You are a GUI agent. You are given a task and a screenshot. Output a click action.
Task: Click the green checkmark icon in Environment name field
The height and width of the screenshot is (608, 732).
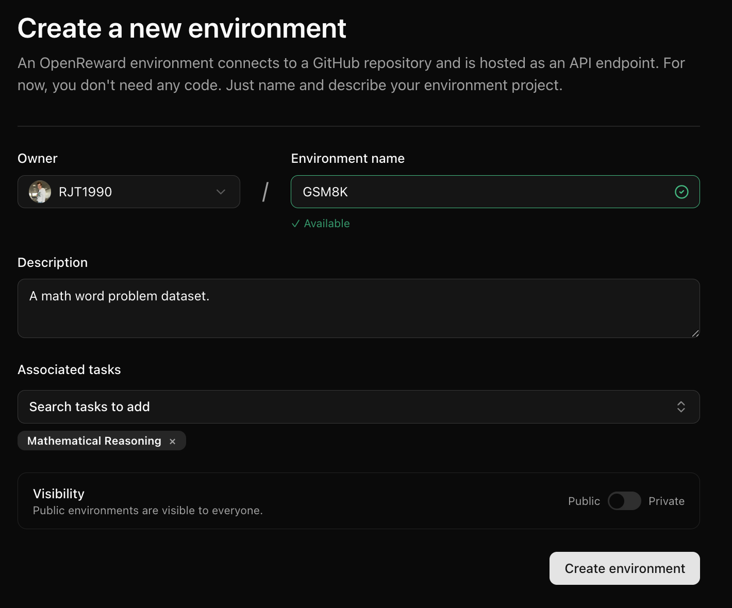[x=681, y=192]
